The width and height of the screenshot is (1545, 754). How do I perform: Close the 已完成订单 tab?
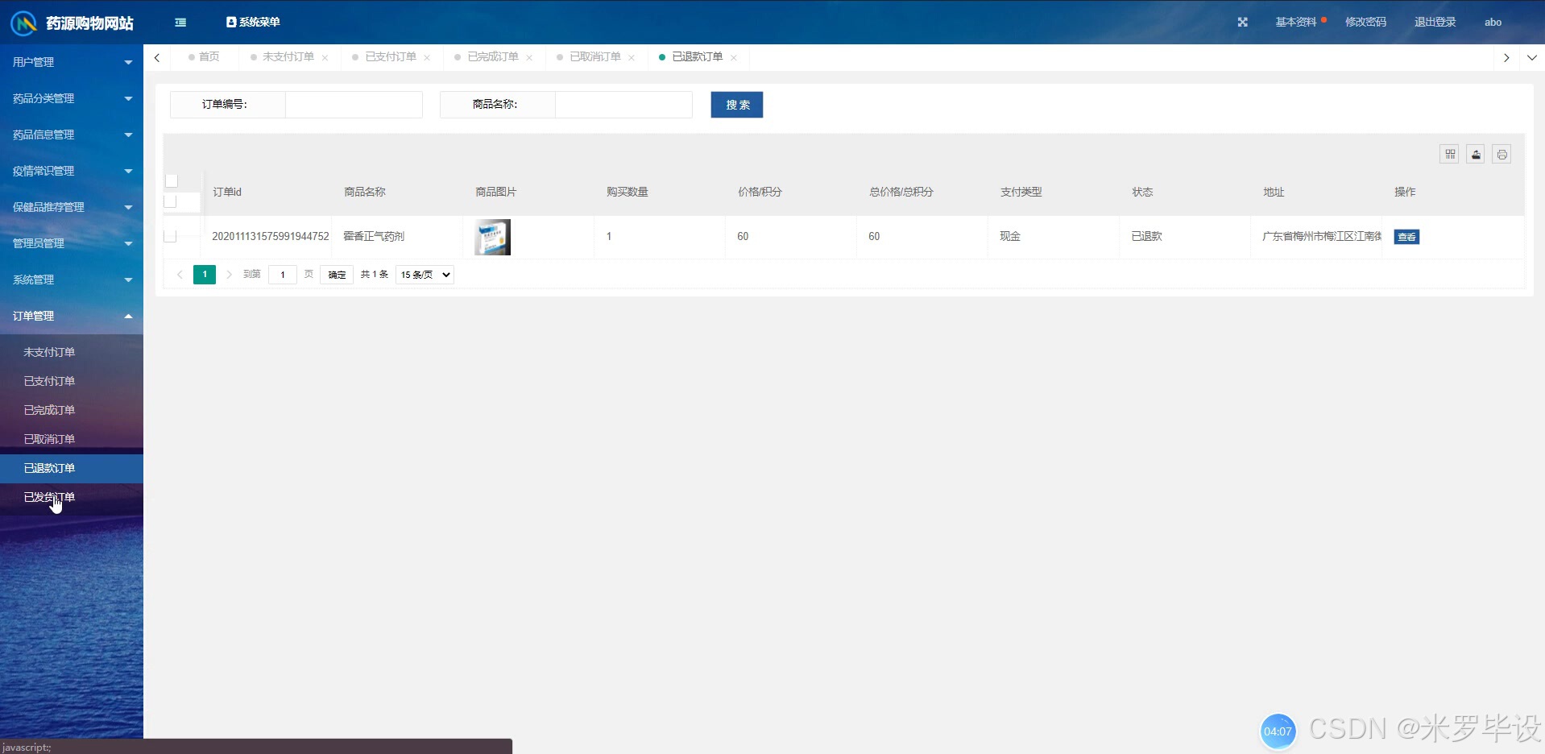pyautogui.click(x=529, y=57)
